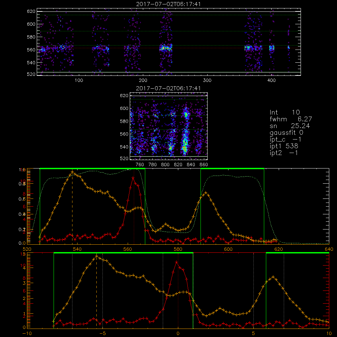Click the long left green bar atop the bottom plot
This screenshot has height=337, width=337.
pyautogui.click(x=123, y=253)
